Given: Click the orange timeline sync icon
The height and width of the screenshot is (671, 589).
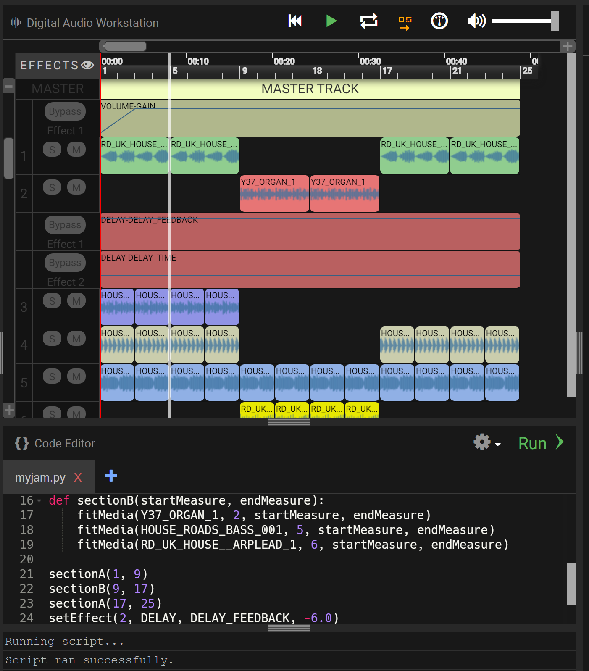Looking at the screenshot, I should point(405,23).
